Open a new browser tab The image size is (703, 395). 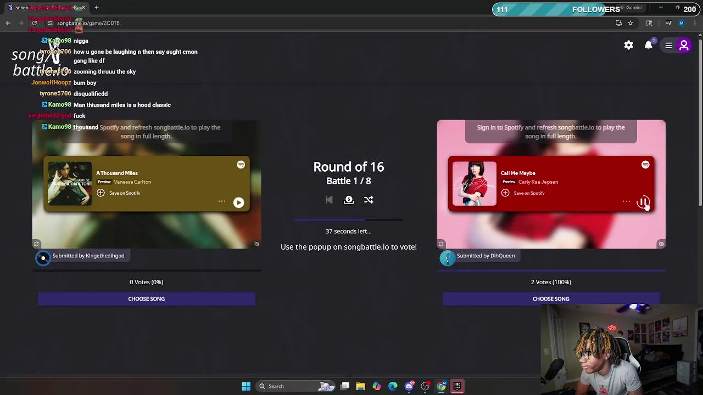click(96, 8)
